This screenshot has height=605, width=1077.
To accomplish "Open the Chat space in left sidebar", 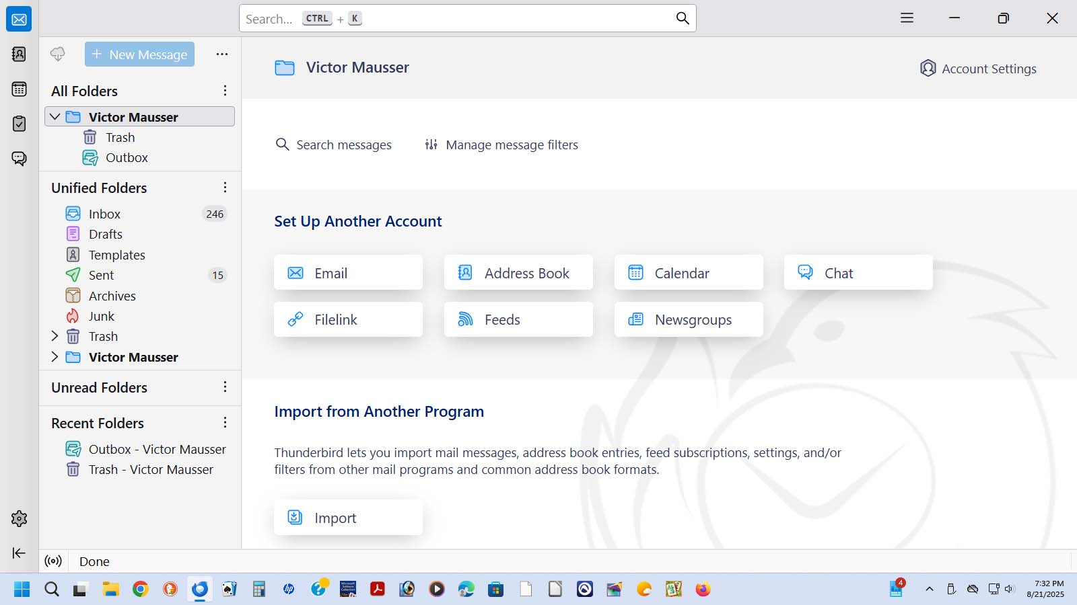I will click(19, 159).
